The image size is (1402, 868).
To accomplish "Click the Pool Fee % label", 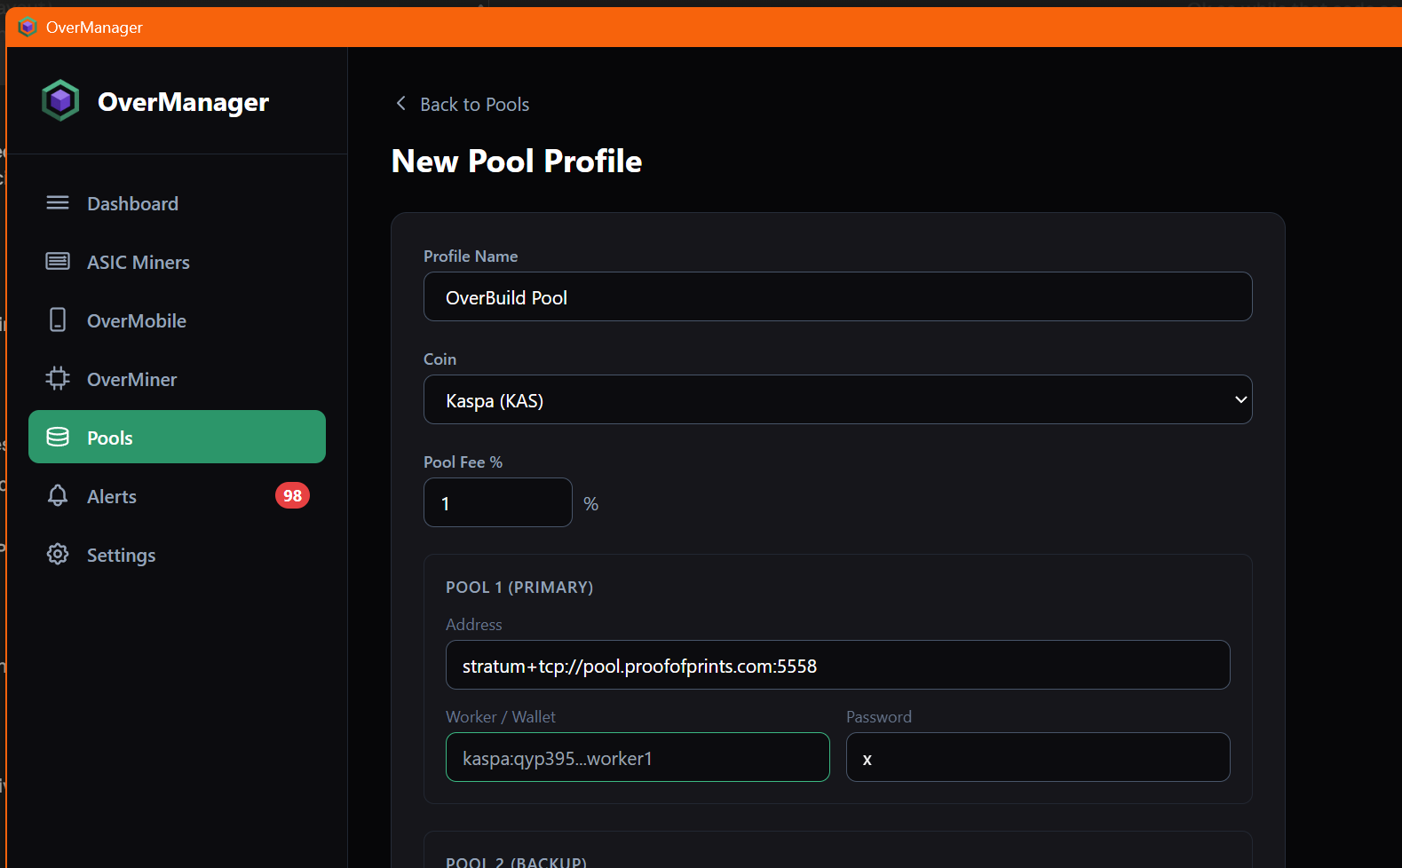I will [463, 462].
